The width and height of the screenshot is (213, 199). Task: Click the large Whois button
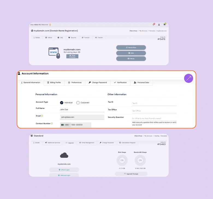point(131,58)
